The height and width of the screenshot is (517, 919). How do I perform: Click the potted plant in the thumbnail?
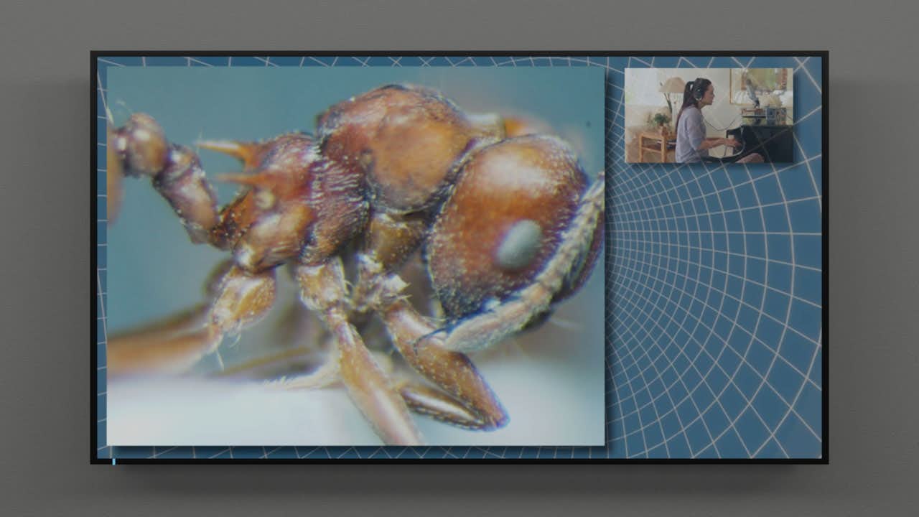[x=658, y=120]
